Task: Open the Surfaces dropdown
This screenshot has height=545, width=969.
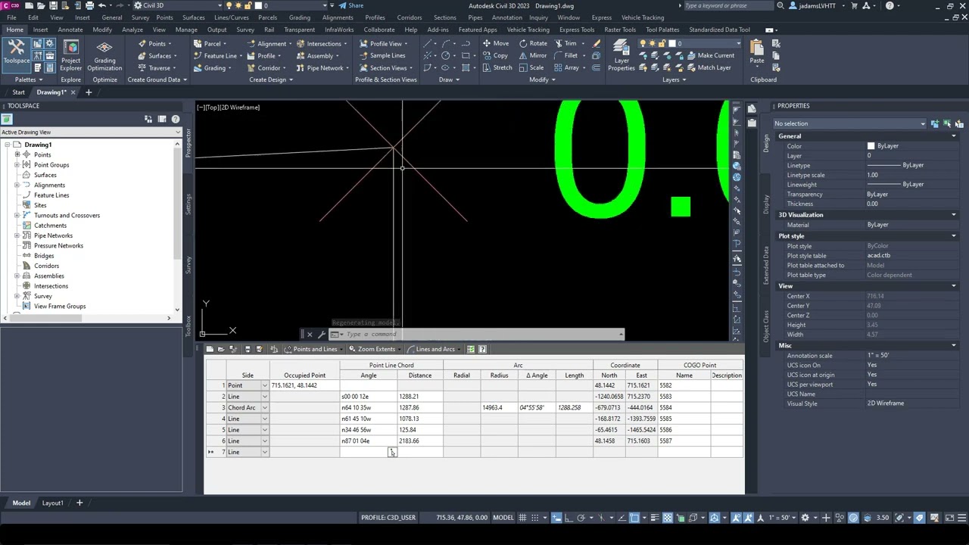Action: click(x=158, y=55)
